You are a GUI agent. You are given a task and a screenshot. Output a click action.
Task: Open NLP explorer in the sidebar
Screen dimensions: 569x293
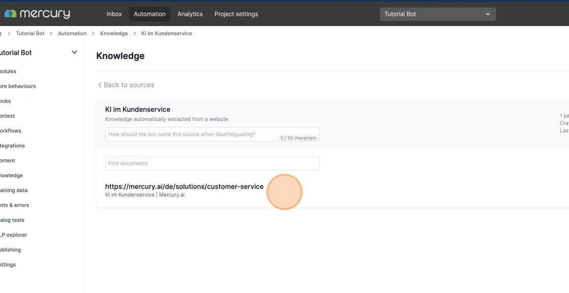pyautogui.click(x=13, y=235)
